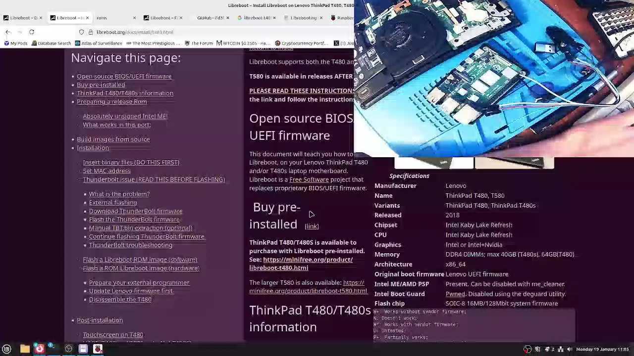Open 'What is the problem?' link
The width and height of the screenshot is (634, 356).
tap(119, 194)
